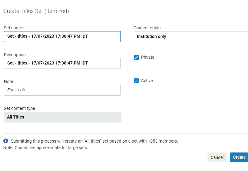Click the underlined IDT word in Set name
This screenshot has height=171, width=248.
[x=85, y=36]
